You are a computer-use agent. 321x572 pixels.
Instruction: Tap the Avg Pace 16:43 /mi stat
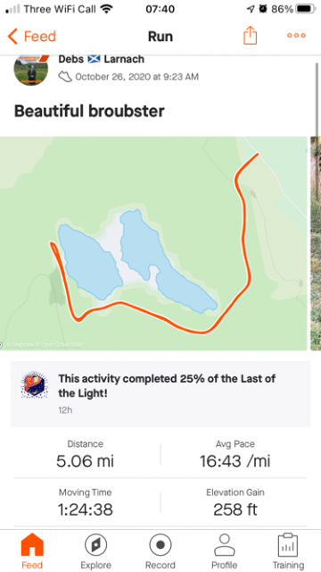[x=235, y=455]
